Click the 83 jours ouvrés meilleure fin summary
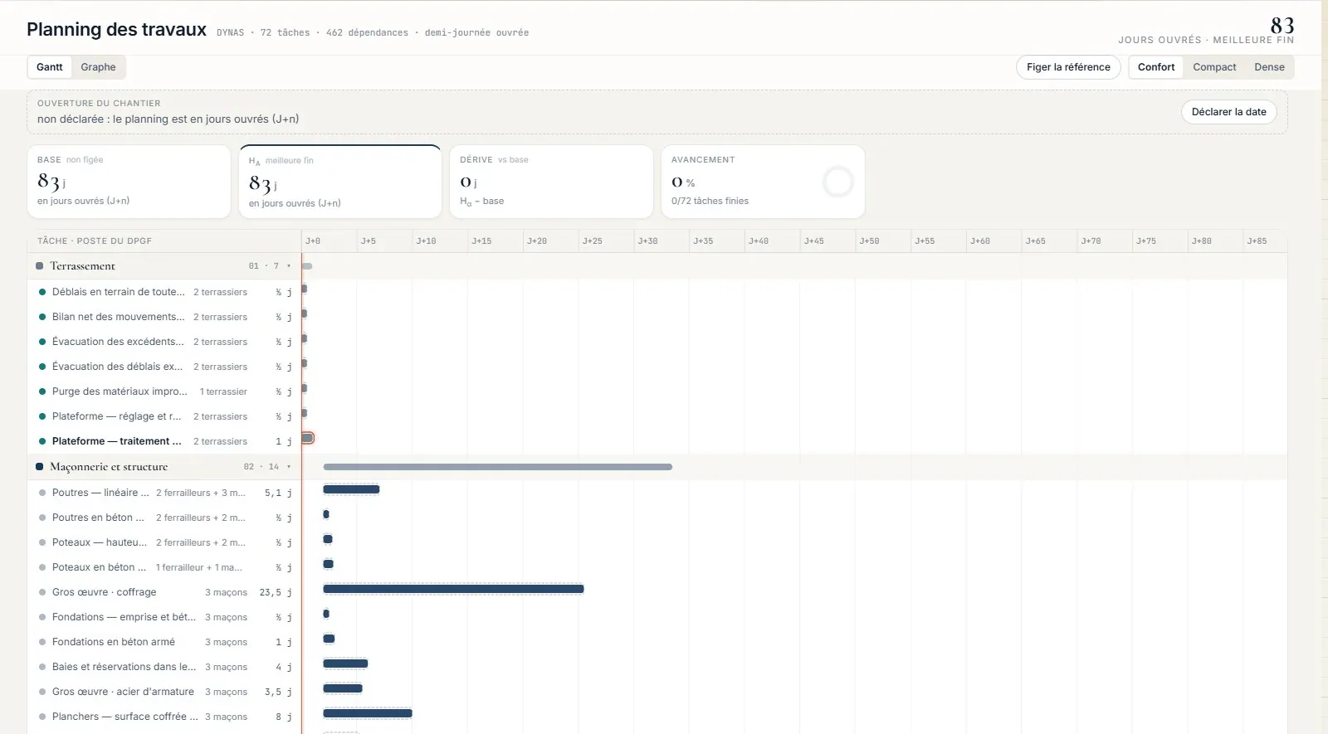The height and width of the screenshot is (734, 1328). pos(1206,31)
